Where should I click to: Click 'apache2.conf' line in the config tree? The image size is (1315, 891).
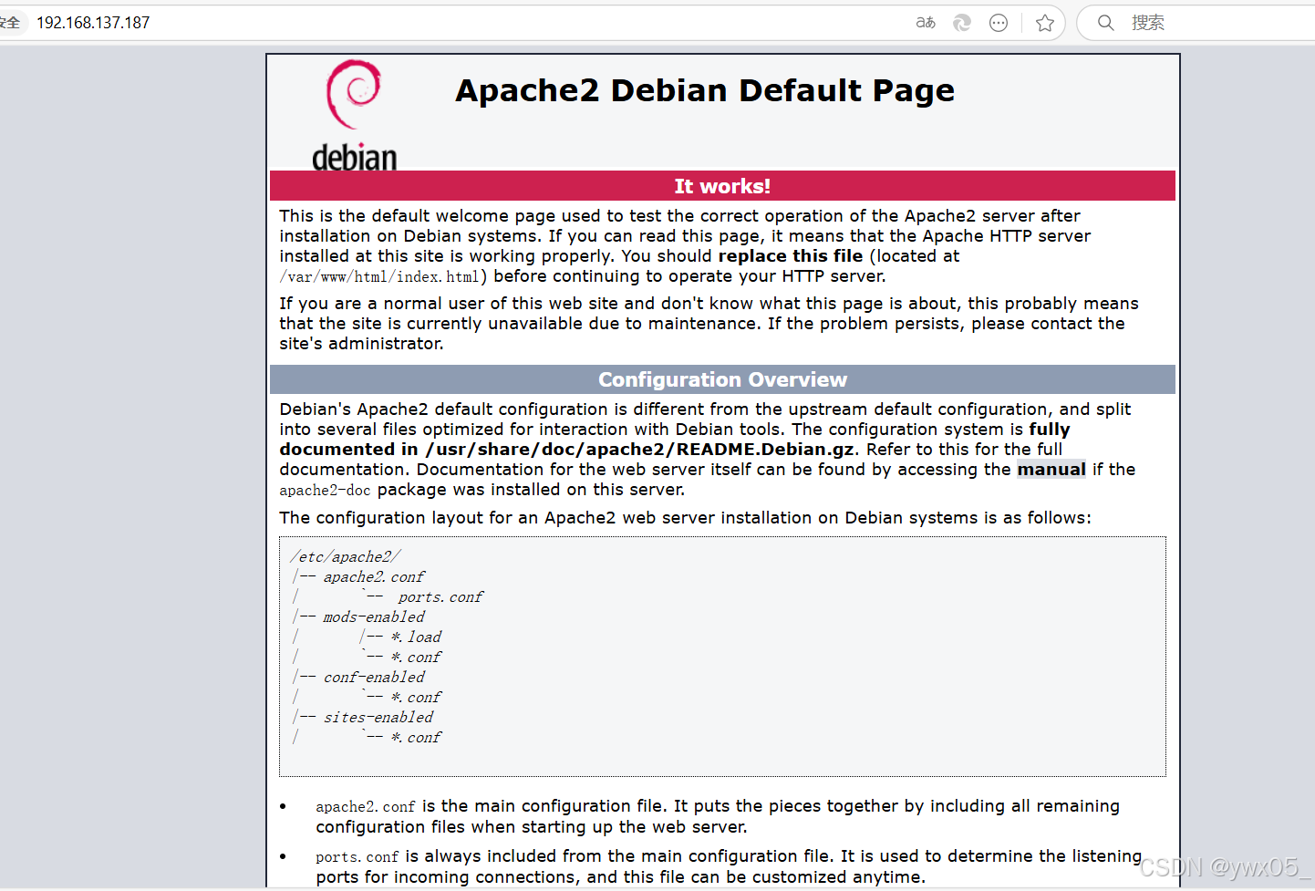[374, 577]
